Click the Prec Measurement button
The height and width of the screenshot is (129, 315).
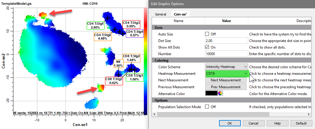[x=226, y=87]
